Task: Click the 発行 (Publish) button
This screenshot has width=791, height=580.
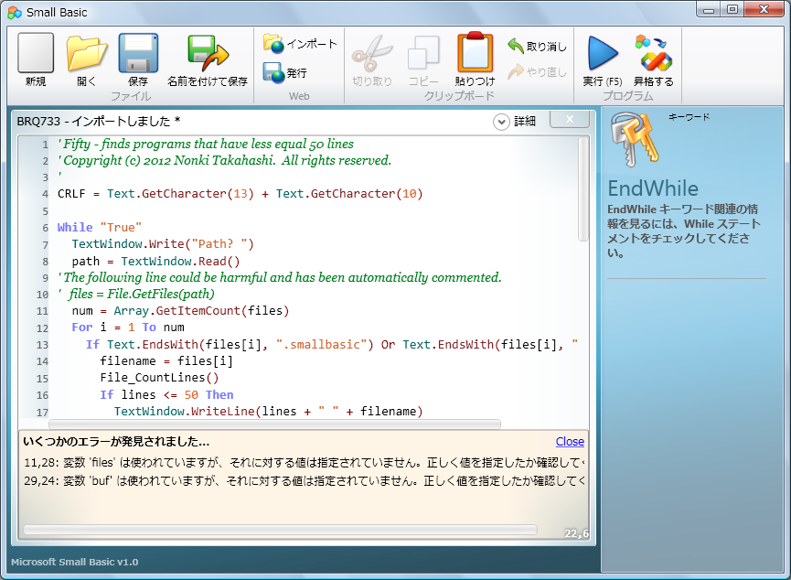Action: coord(285,72)
